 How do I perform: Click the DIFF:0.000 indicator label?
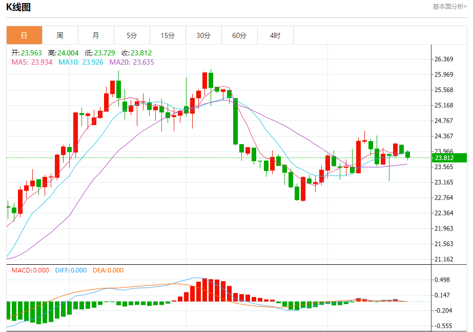[71, 270]
